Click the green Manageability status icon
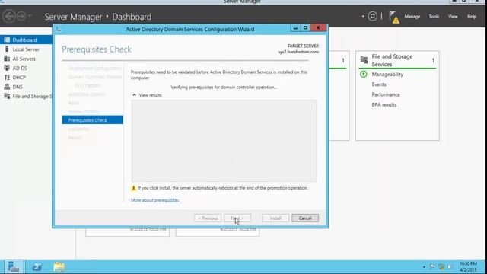The width and height of the screenshot is (487, 274). pos(364,75)
